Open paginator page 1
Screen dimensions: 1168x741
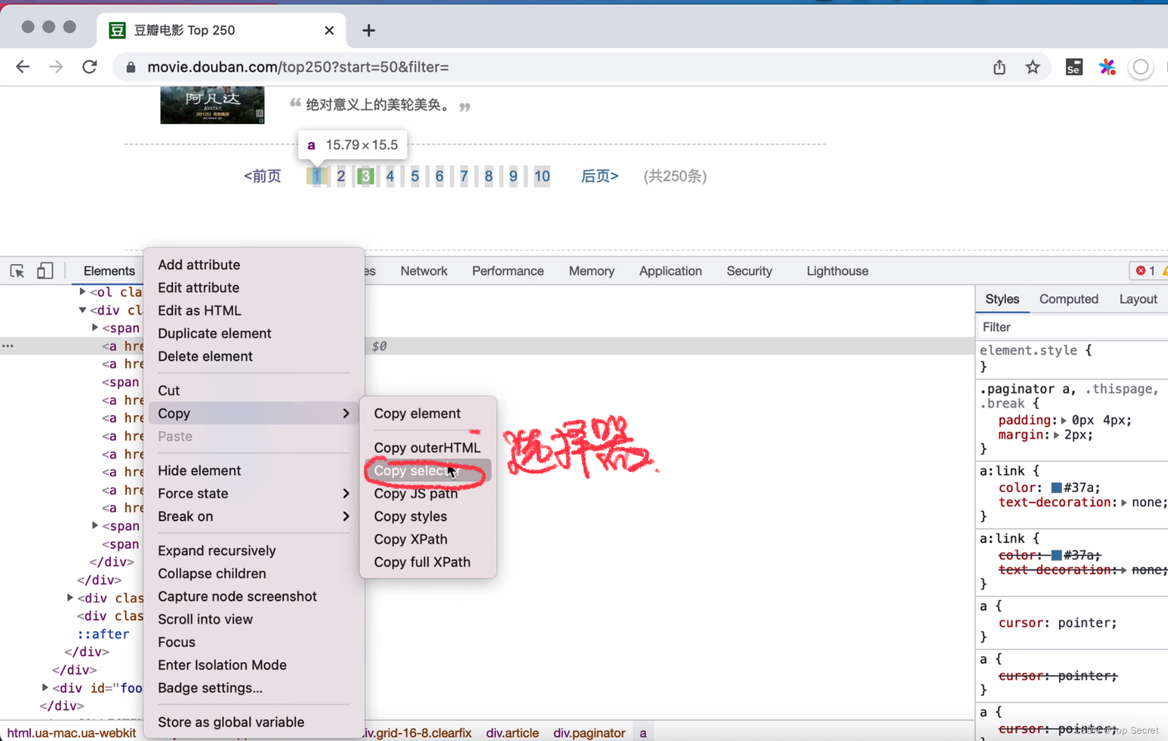pos(316,176)
